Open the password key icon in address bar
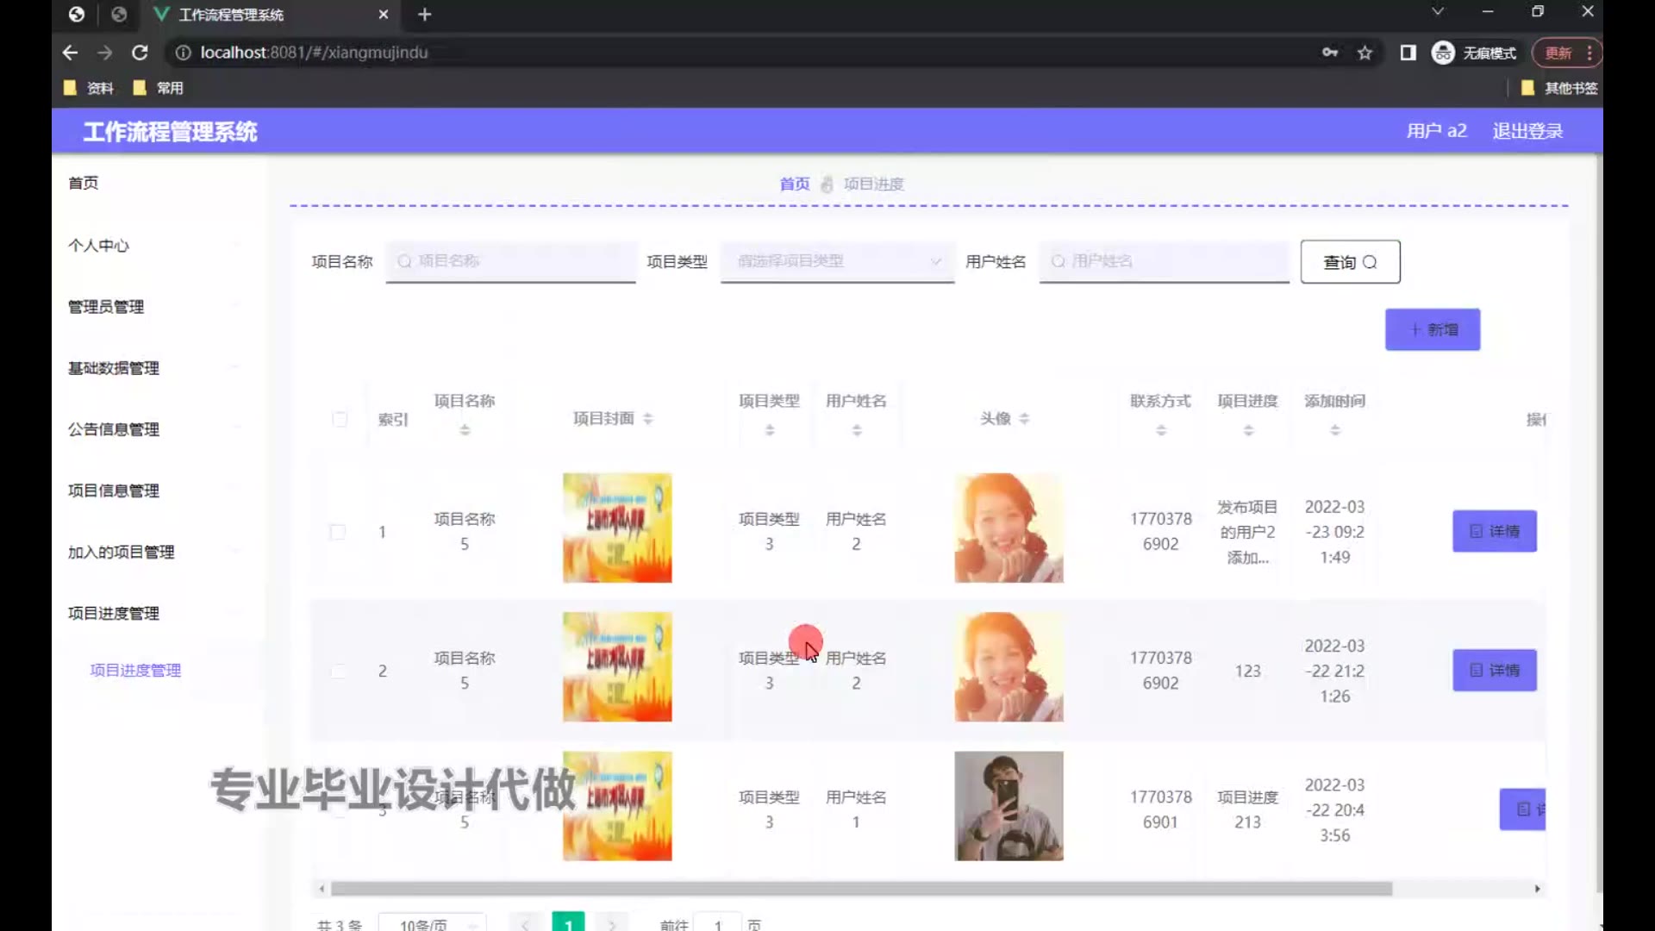 coord(1330,53)
